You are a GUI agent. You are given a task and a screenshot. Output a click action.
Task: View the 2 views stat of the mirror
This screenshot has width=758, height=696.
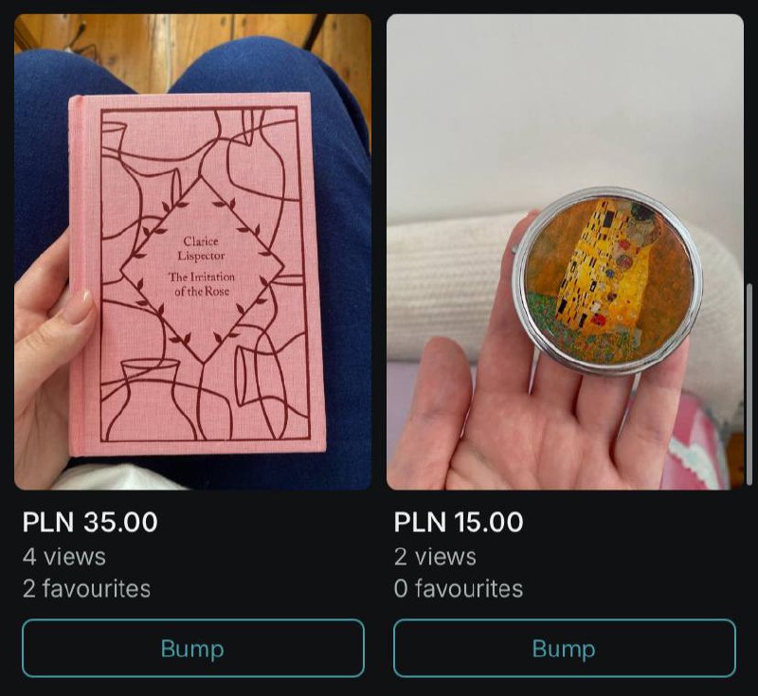(x=435, y=557)
